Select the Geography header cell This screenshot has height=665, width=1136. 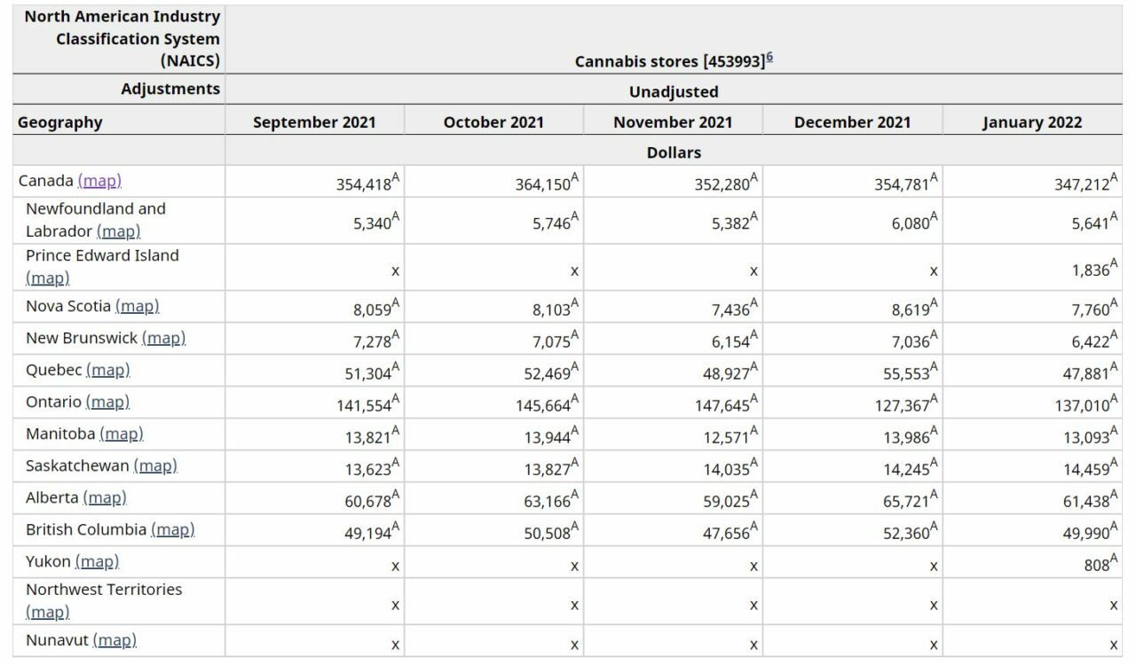[x=60, y=123]
